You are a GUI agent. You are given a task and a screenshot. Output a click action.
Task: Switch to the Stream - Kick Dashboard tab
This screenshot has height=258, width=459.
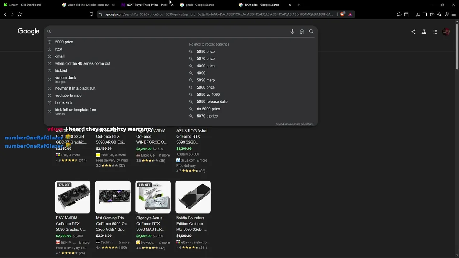tap(29, 5)
